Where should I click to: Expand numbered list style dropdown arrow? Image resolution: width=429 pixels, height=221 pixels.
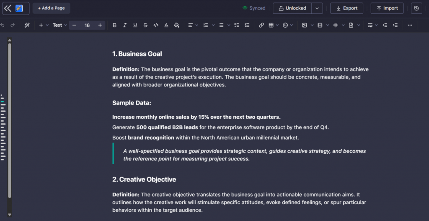pyautogui.click(x=213, y=25)
